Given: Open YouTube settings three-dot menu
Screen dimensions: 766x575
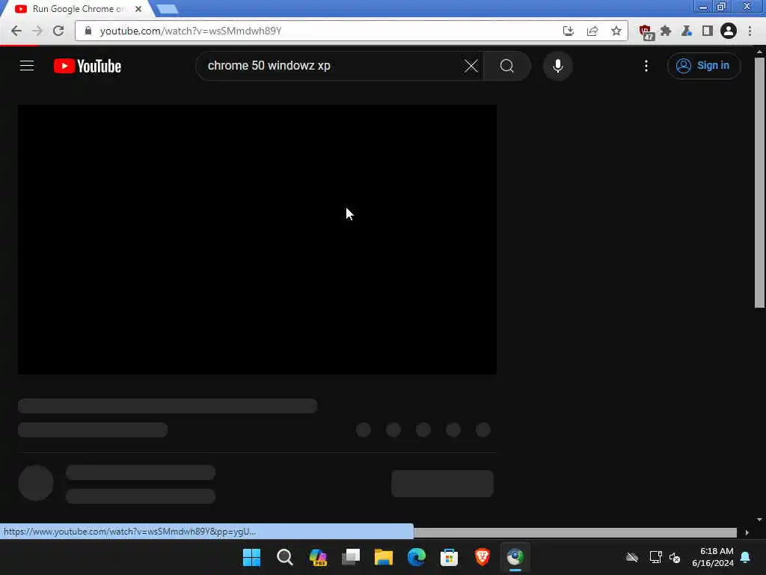Looking at the screenshot, I should pos(646,66).
